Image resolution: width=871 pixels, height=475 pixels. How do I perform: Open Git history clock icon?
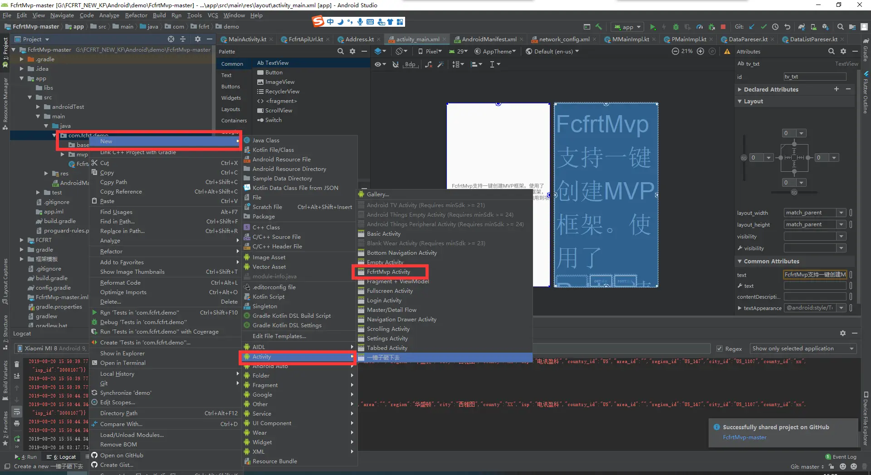[x=775, y=27]
